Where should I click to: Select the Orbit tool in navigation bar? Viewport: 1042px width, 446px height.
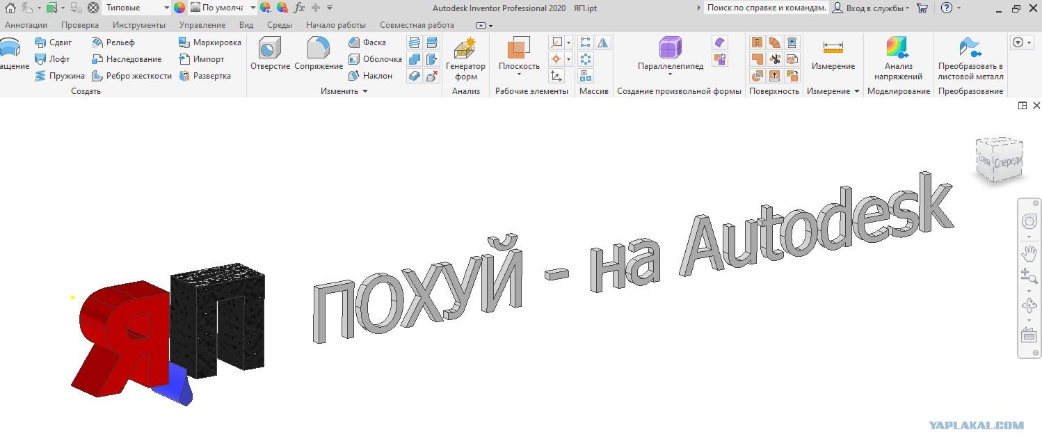coord(1029,305)
